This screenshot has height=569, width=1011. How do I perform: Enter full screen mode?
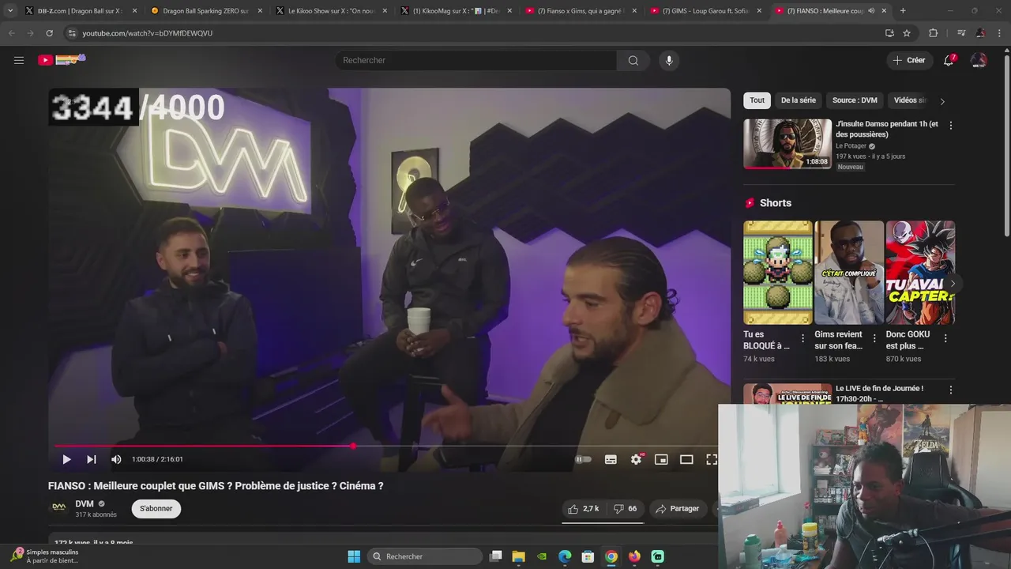(712, 459)
